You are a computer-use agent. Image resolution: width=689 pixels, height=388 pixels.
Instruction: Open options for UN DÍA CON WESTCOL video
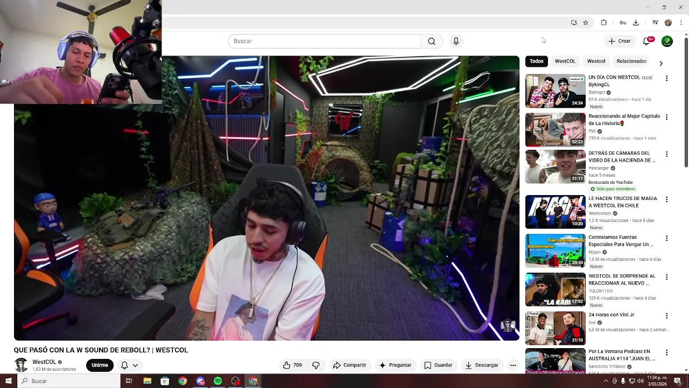coord(666,78)
